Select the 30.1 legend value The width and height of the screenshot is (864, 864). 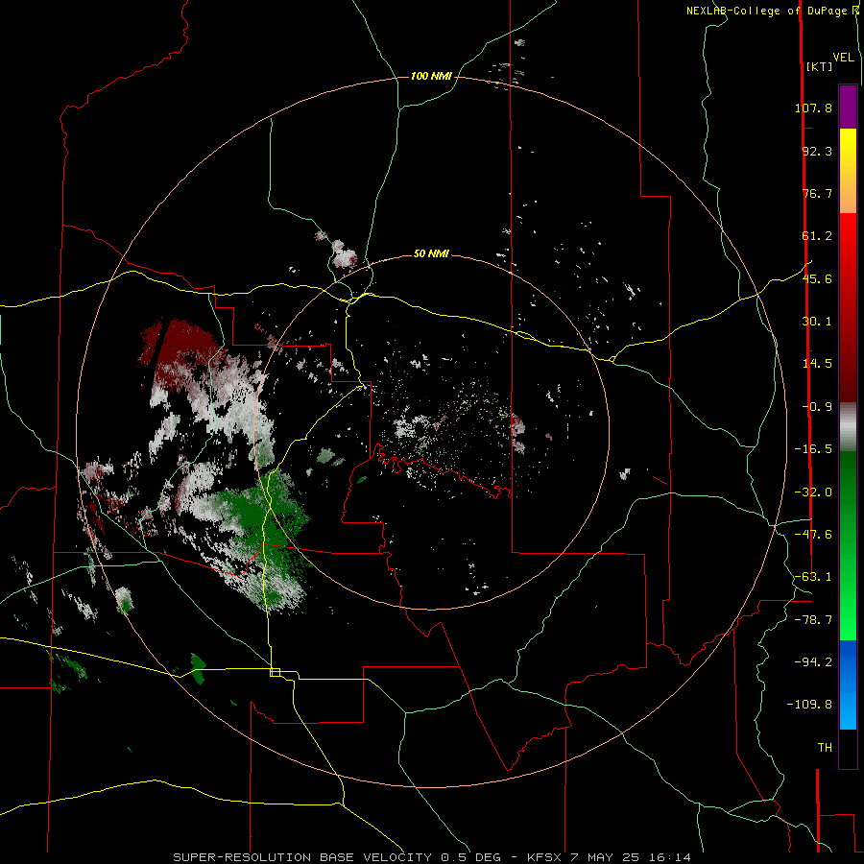click(x=817, y=322)
